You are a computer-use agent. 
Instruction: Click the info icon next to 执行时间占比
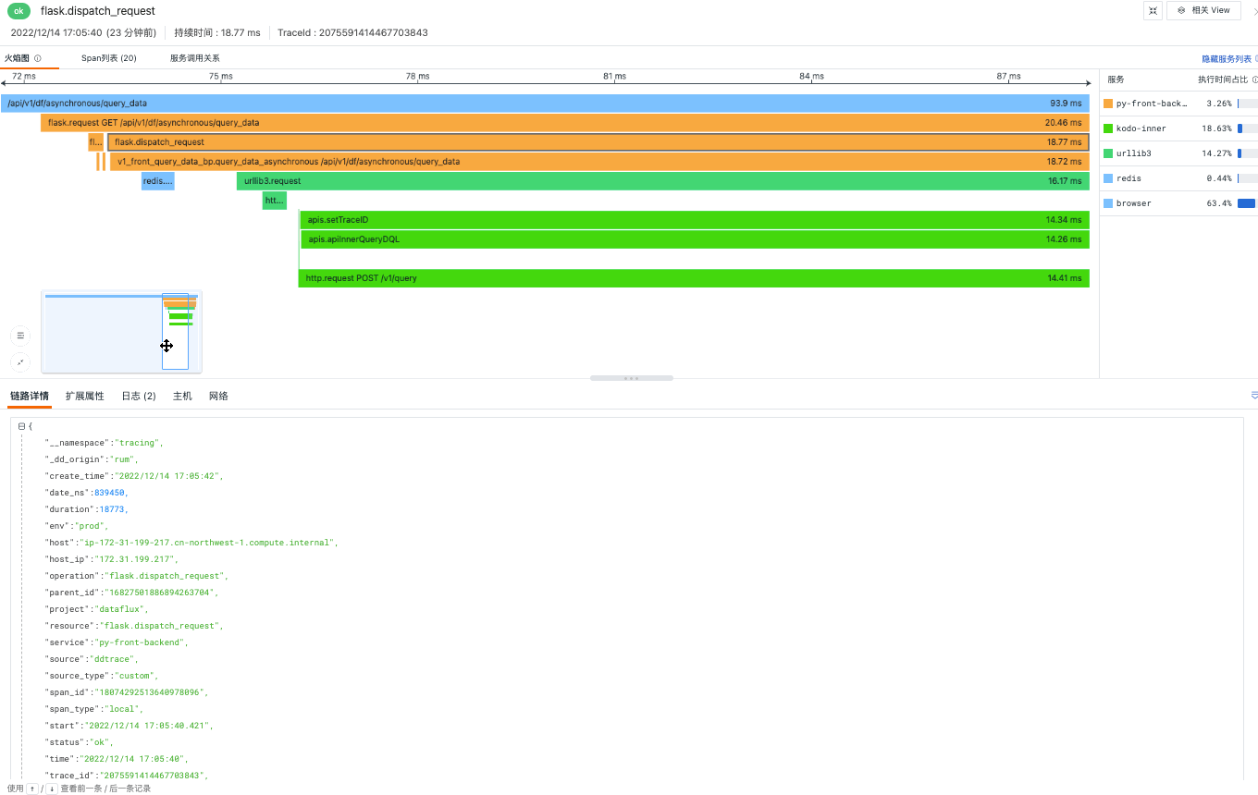point(1255,79)
